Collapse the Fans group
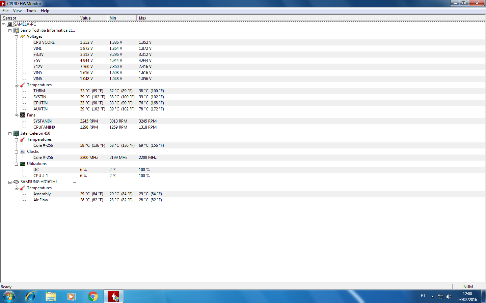Screen dimensions: 486x303 coord(16,115)
